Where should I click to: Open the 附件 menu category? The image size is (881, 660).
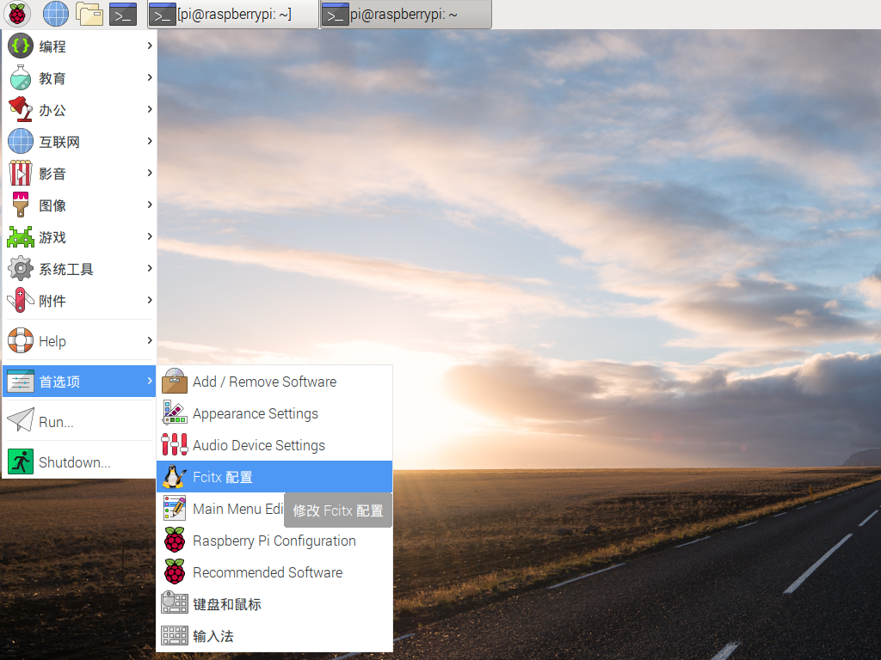tap(79, 300)
